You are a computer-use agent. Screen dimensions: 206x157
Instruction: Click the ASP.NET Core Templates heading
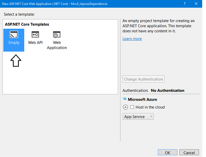(27, 24)
